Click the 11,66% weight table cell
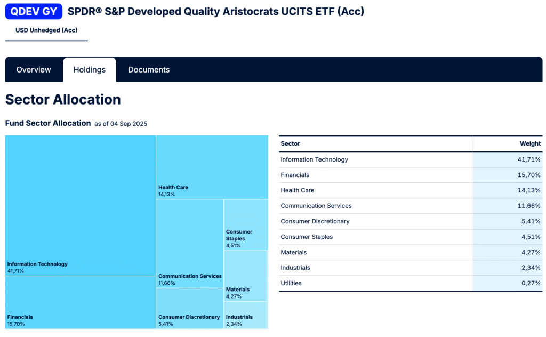The width and height of the screenshot is (546, 337). 508,206
